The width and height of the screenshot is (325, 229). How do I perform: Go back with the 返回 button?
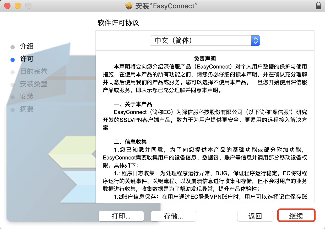255,216
